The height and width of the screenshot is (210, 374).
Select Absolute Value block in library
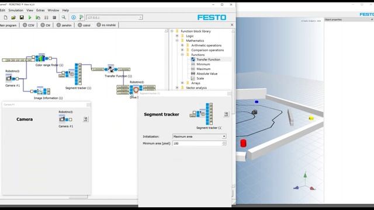[206, 73]
